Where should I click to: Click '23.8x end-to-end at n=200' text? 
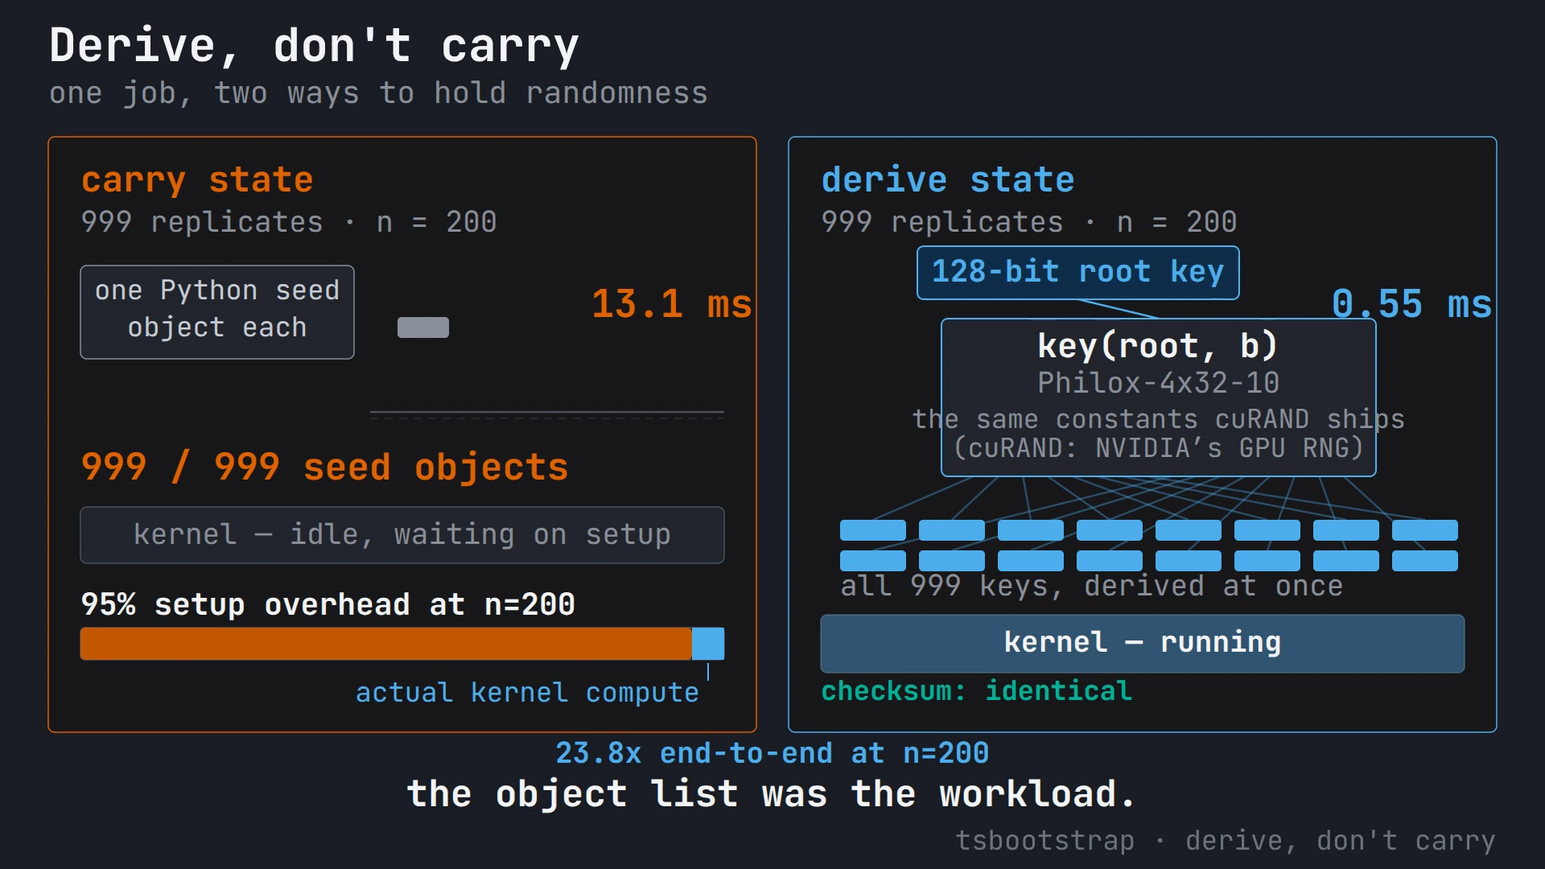[x=772, y=753]
